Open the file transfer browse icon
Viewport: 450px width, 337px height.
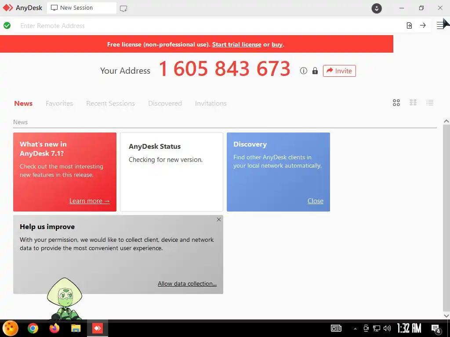409,25
